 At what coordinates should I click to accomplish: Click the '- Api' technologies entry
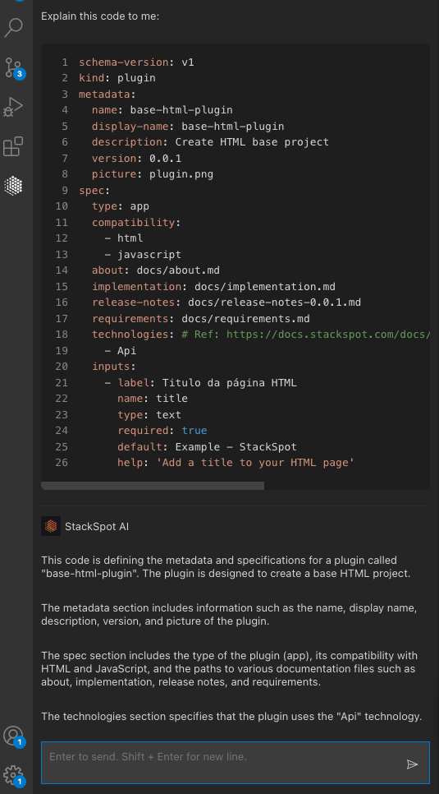pos(121,350)
